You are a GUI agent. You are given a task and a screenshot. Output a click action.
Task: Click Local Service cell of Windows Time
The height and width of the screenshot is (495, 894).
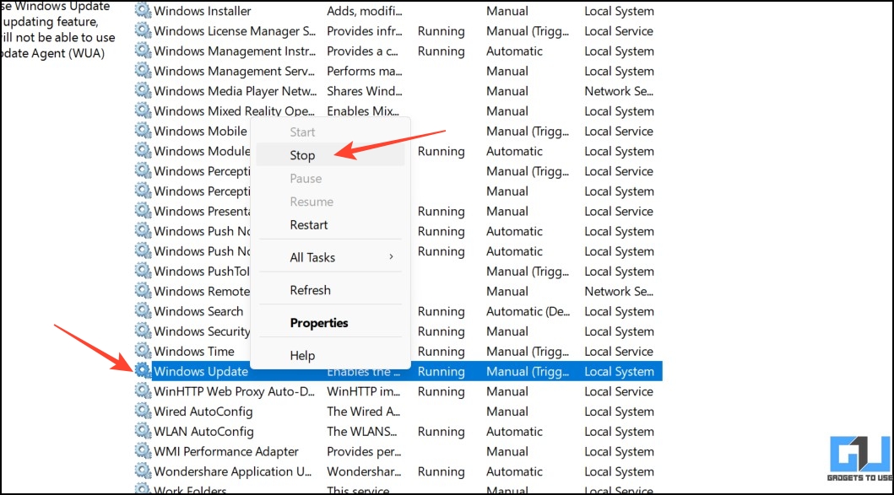(x=619, y=352)
